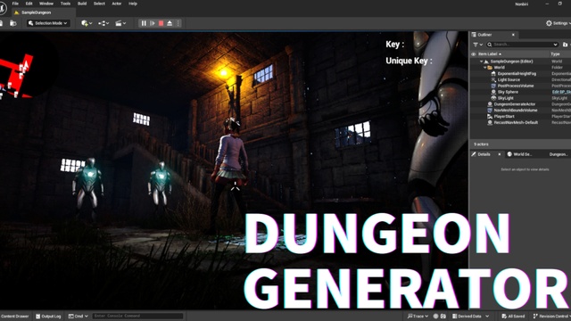Collapse the SampleDungeon (Editor) tree node
Screen dimensions: 571x321
click(x=481, y=62)
